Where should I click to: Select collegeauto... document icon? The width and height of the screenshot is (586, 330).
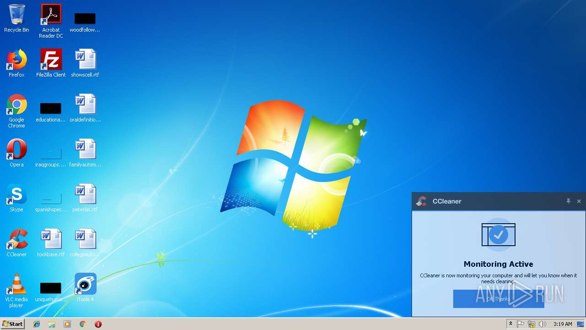85,243
